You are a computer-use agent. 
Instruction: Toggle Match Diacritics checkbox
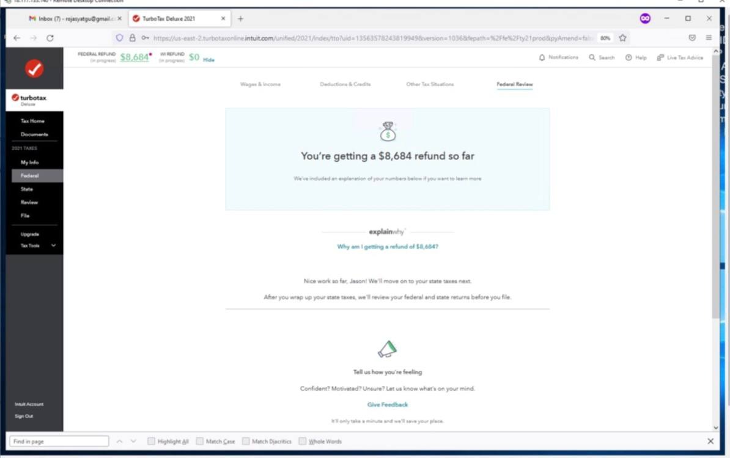click(246, 442)
